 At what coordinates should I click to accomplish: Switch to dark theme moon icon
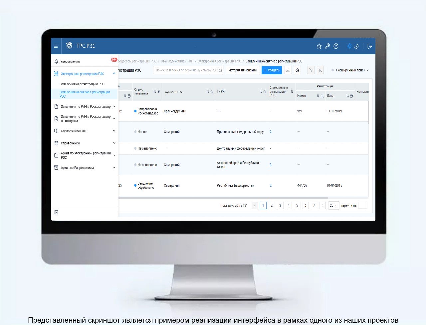click(x=356, y=46)
